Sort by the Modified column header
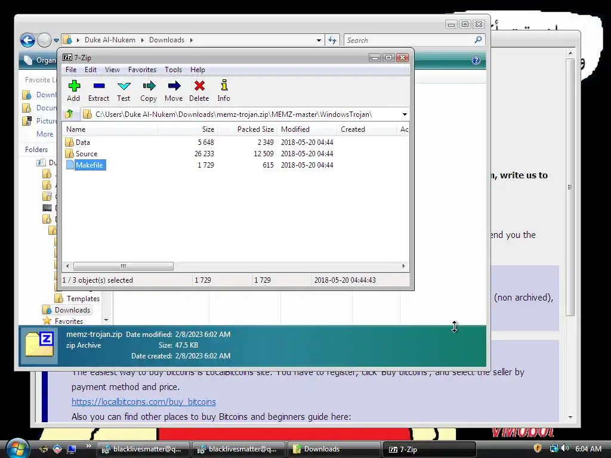Viewport: 611px width, 458px height. coord(307,129)
